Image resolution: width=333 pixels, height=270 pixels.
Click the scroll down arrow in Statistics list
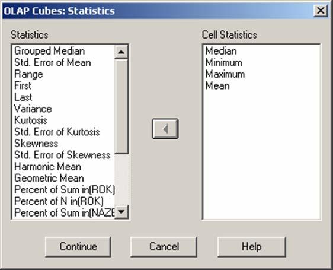click(121, 212)
